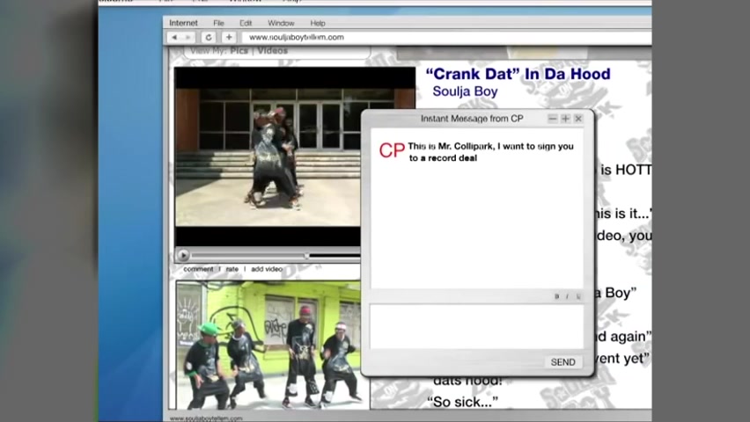Toggle underline in the message editor
The width and height of the screenshot is (750, 422).
pyautogui.click(x=578, y=296)
